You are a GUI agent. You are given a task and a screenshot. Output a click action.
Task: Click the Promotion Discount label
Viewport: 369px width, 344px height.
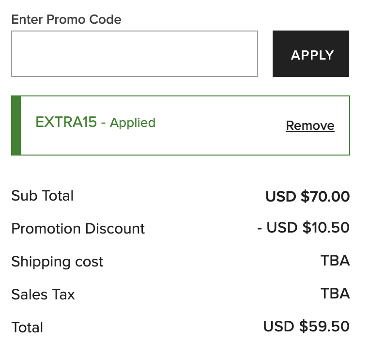click(x=78, y=229)
